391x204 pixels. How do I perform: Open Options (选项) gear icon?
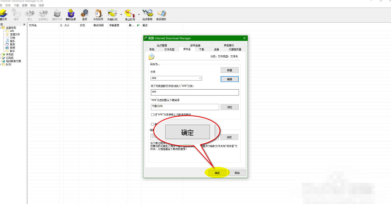[85, 15]
